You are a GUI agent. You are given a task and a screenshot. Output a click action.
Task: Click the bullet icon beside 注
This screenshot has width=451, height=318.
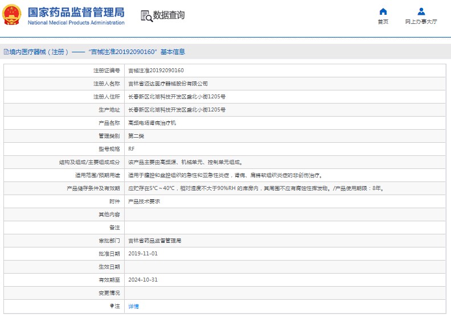112,306
